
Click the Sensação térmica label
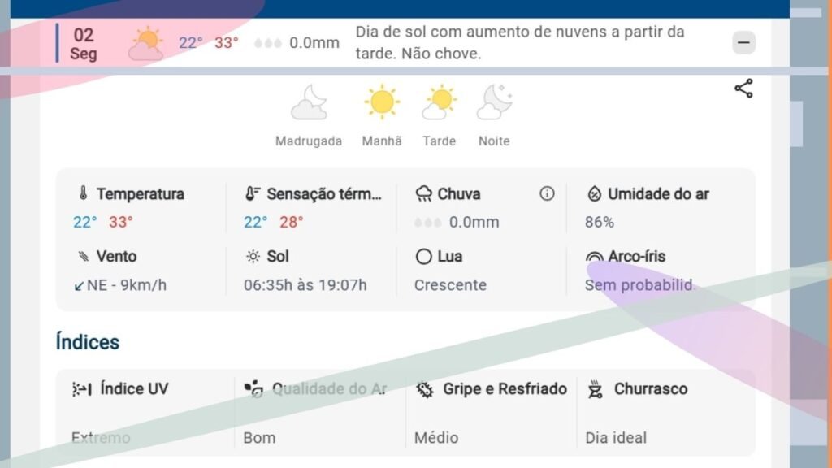[x=323, y=193]
